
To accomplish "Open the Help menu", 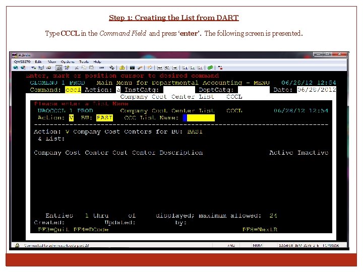I will click(97, 62).
